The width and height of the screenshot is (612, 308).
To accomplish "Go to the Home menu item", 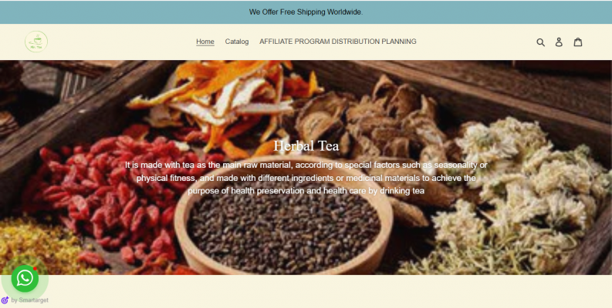I will click(x=205, y=42).
